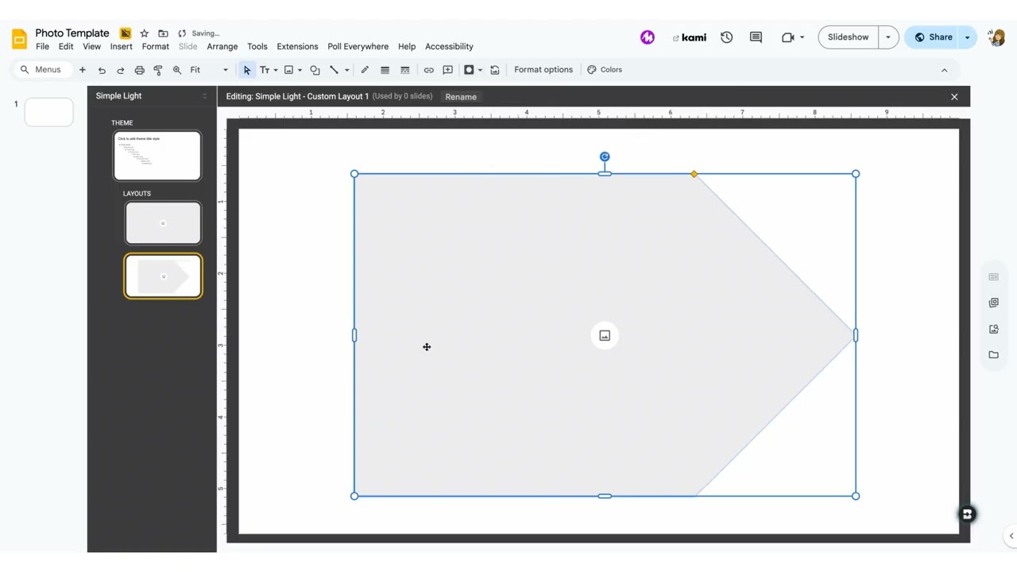Insert a link with chain icon
The height and width of the screenshot is (572, 1017).
tap(428, 70)
